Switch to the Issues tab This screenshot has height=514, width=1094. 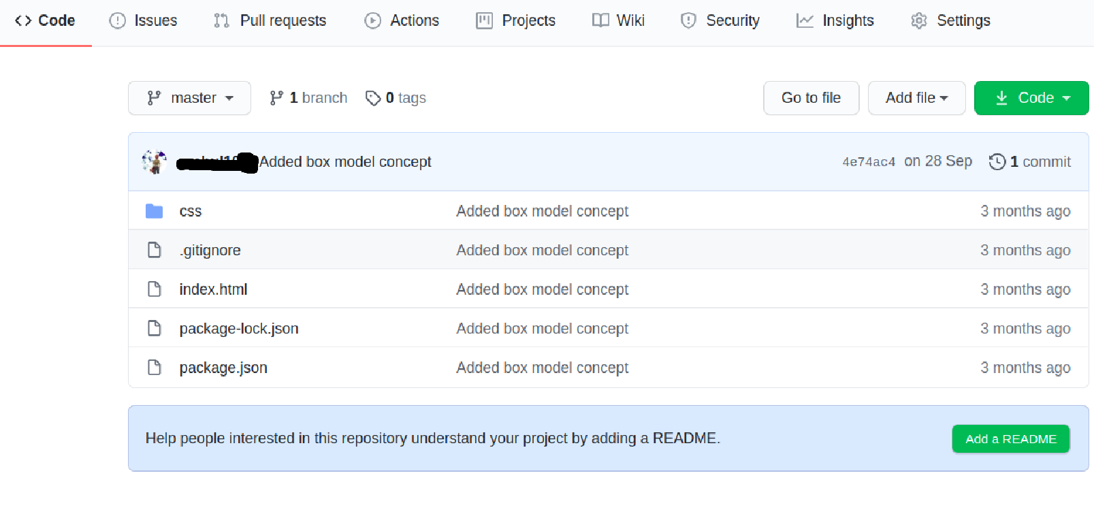pyautogui.click(x=144, y=20)
